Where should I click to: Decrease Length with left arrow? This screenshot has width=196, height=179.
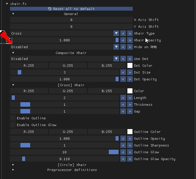(x=123, y=98)
